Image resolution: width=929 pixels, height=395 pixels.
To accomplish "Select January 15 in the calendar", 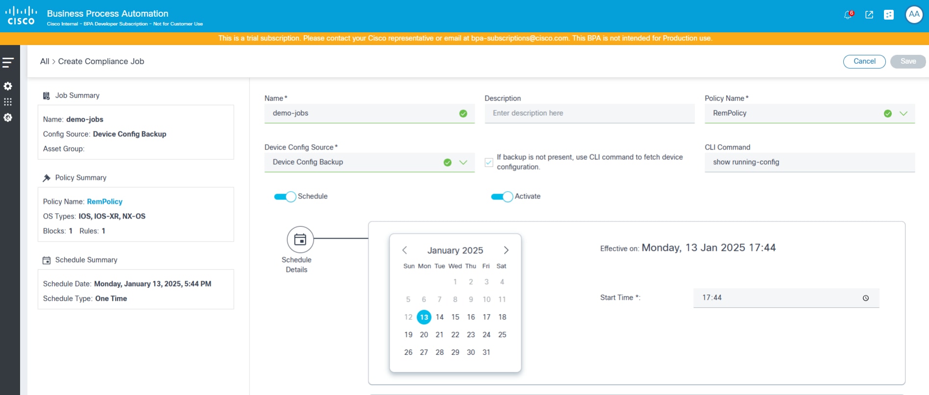I will coord(455,317).
